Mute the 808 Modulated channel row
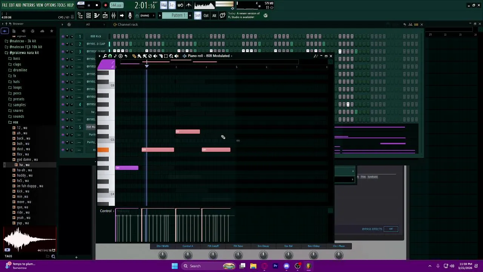 click(x=63, y=127)
